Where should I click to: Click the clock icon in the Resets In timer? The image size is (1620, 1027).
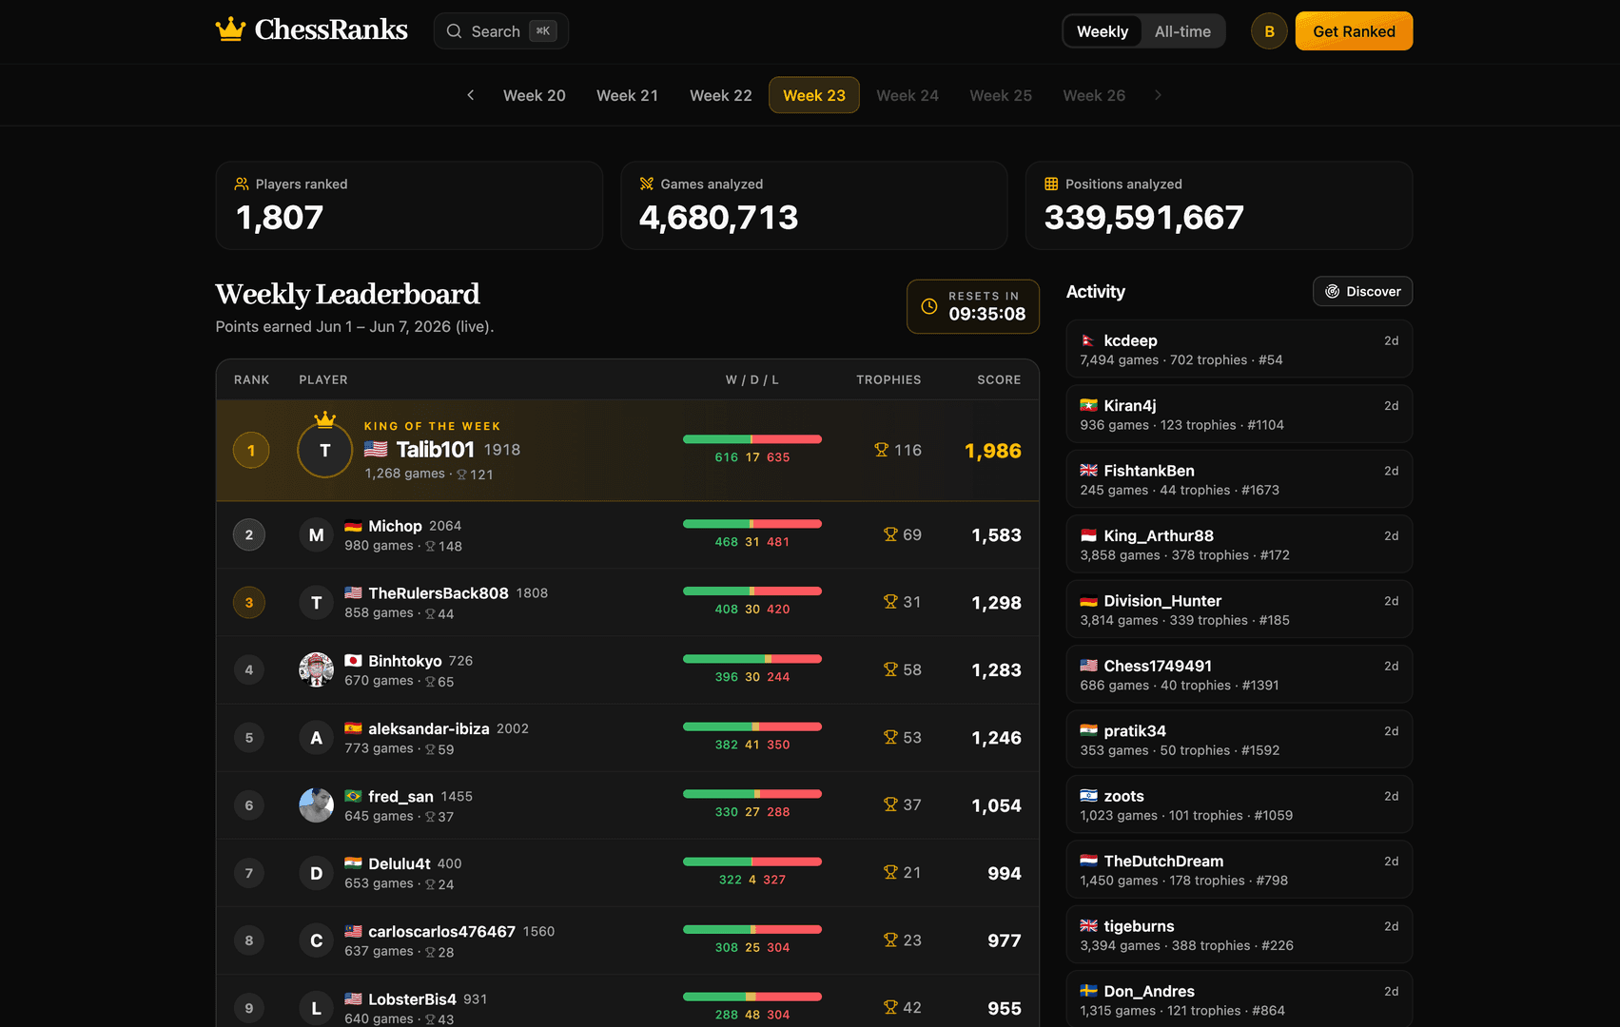coord(929,306)
